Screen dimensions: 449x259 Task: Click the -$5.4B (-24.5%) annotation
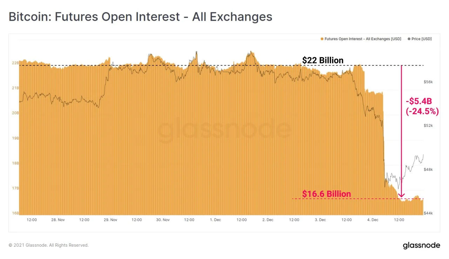[422, 107]
